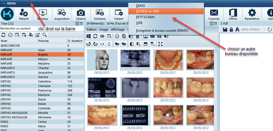Image resolution: width=273 pixels, height=131 pixels.
Task: Click the Acquisition toolbar icon
Action: click(x=62, y=14)
